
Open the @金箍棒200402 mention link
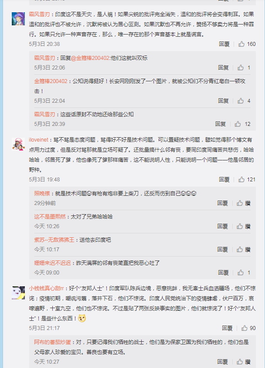[x=90, y=58]
